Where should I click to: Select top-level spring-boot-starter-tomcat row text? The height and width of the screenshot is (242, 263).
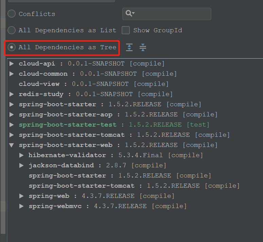coord(124,135)
